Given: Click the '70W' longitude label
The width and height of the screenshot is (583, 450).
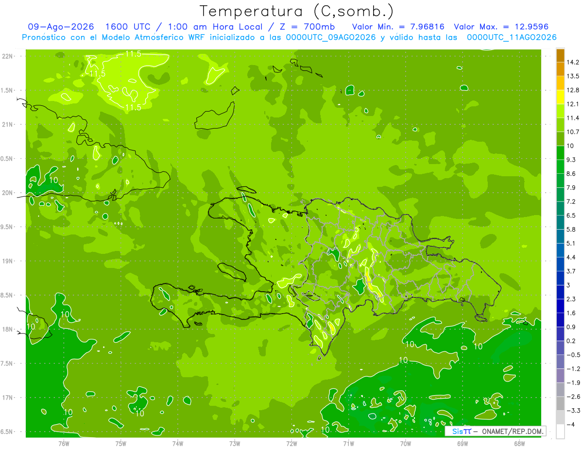Looking at the screenshot, I should pos(406,444).
